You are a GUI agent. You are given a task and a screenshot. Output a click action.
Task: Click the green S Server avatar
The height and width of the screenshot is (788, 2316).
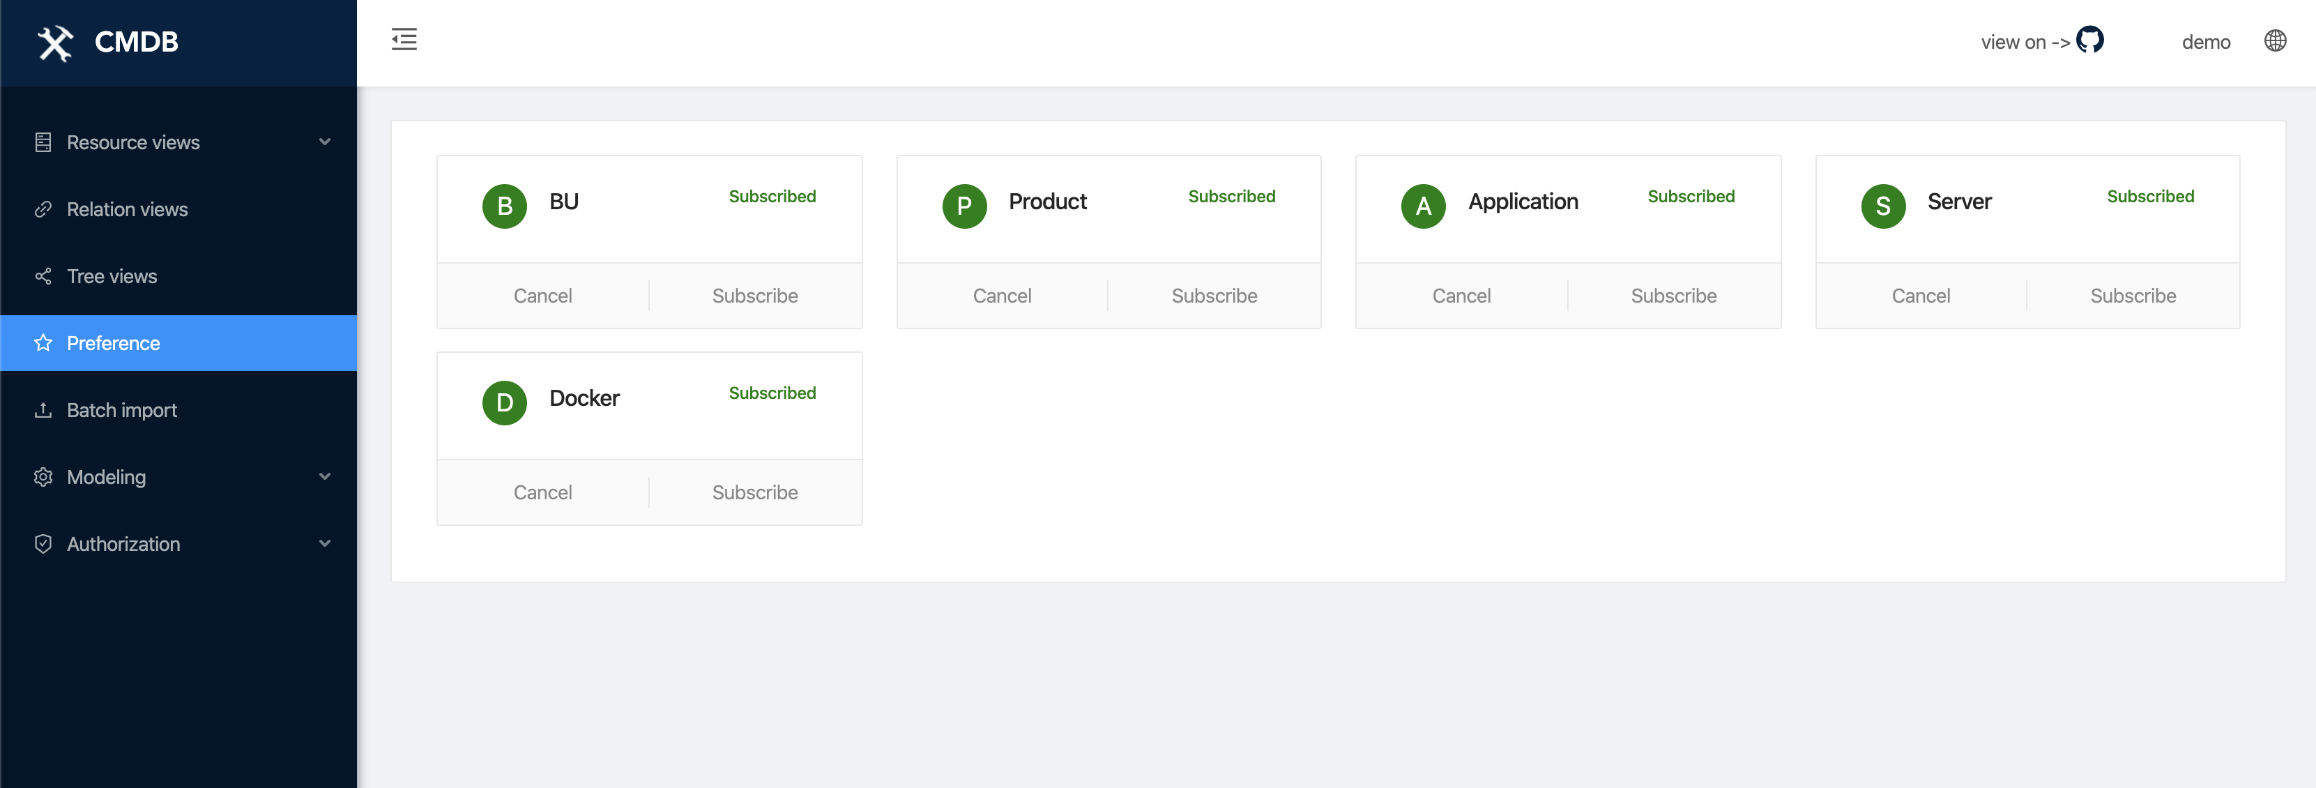click(1882, 206)
